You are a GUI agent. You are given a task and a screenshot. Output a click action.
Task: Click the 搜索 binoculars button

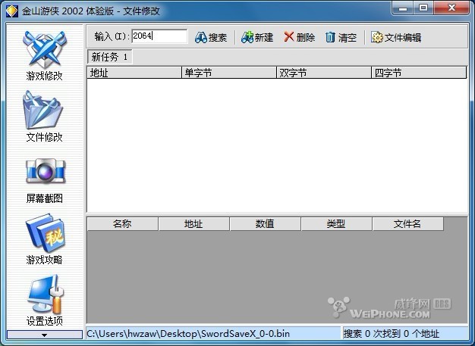point(211,37)
